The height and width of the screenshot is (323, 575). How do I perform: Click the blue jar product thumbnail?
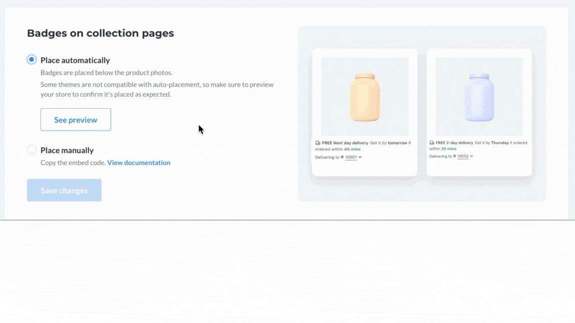479,97
